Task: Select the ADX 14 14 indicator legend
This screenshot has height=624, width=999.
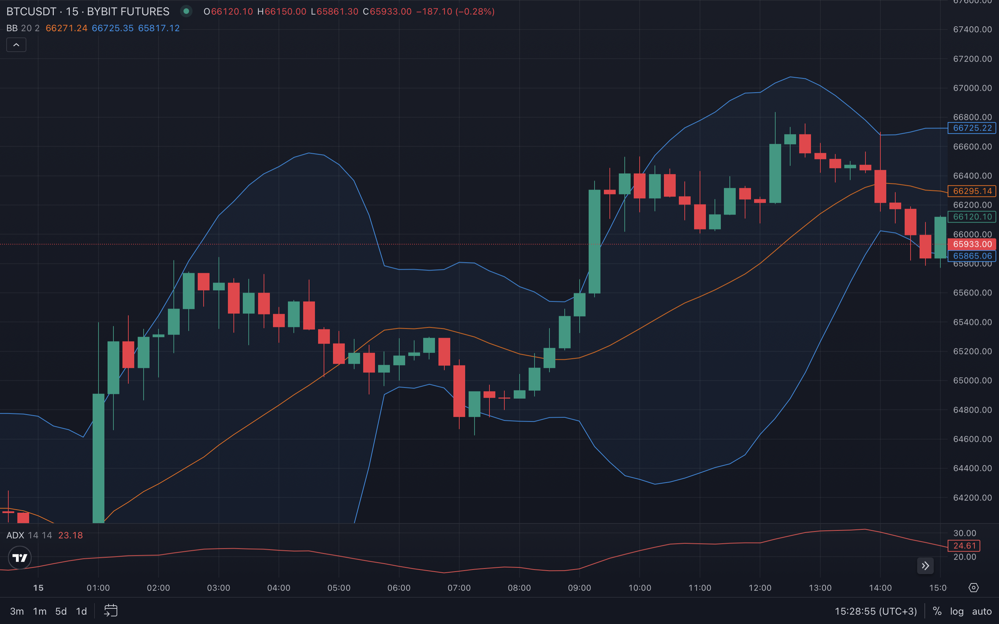Action: [29, 535]
